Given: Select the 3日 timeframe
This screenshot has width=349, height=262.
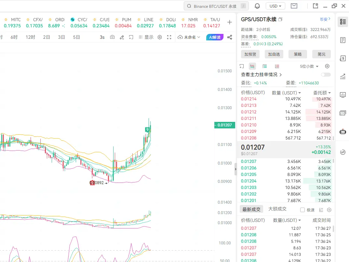Looking at the screenshot, I should pos(61,37).
